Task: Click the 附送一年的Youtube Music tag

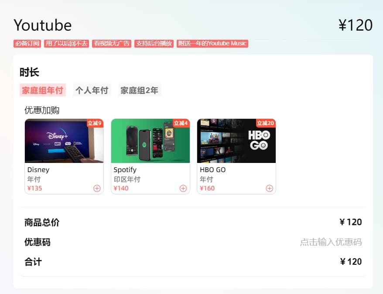Action: click(x=212, y=44)
